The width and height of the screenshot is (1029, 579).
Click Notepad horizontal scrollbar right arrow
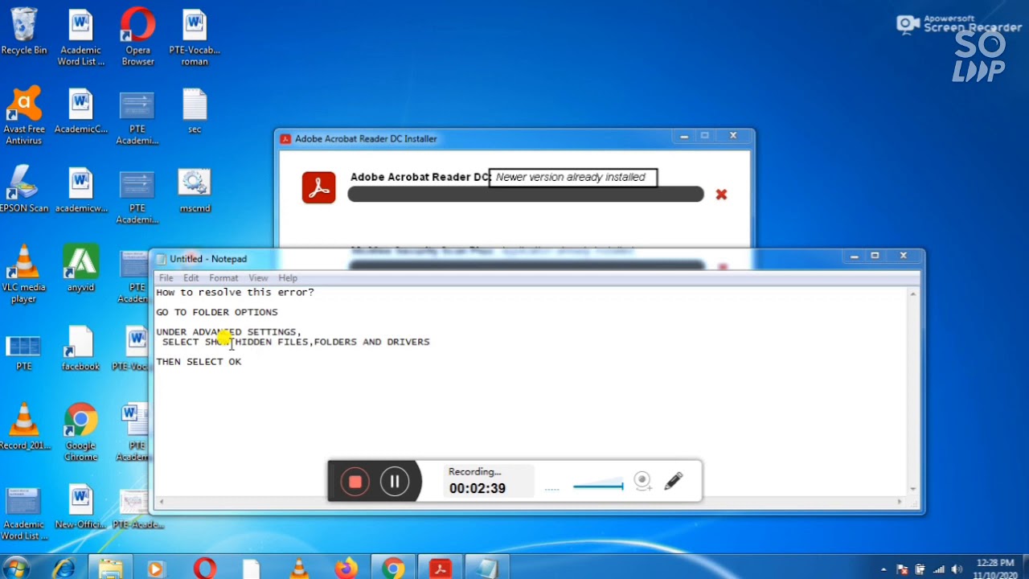tap(900, 502)
